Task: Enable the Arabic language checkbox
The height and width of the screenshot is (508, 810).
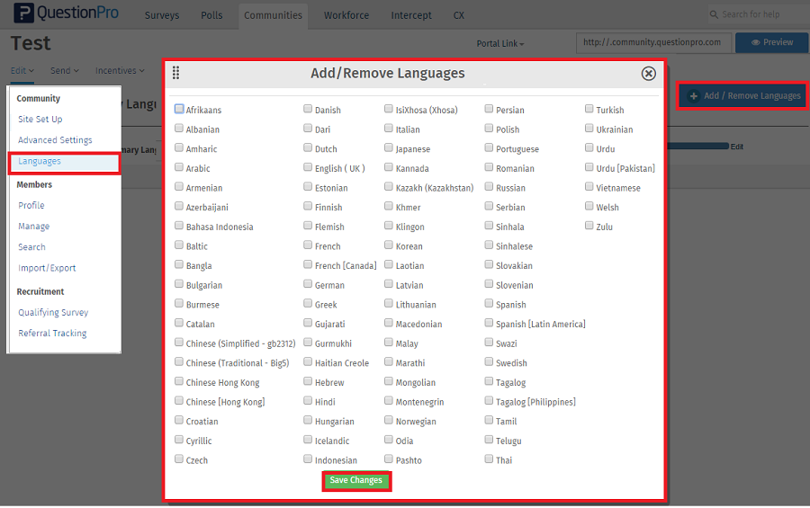Action: [x=179, y=167]
